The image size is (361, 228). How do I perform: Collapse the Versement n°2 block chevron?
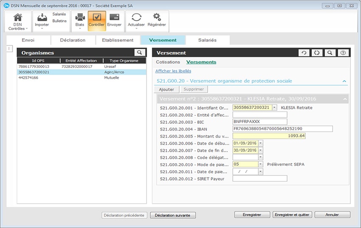pyautogui.click(x=345, y=99)
